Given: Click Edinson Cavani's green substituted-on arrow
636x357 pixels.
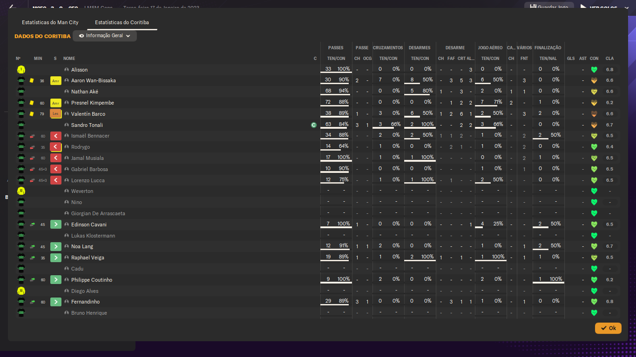Looking at the screenshot, I should tap(56, 225).
